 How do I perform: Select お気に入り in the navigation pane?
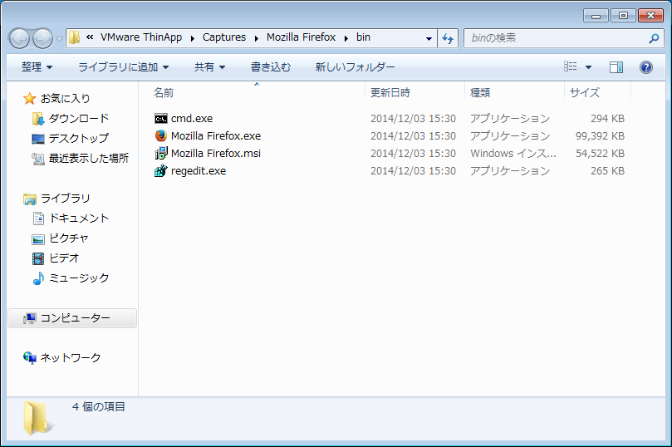click(x=65, y=99)
